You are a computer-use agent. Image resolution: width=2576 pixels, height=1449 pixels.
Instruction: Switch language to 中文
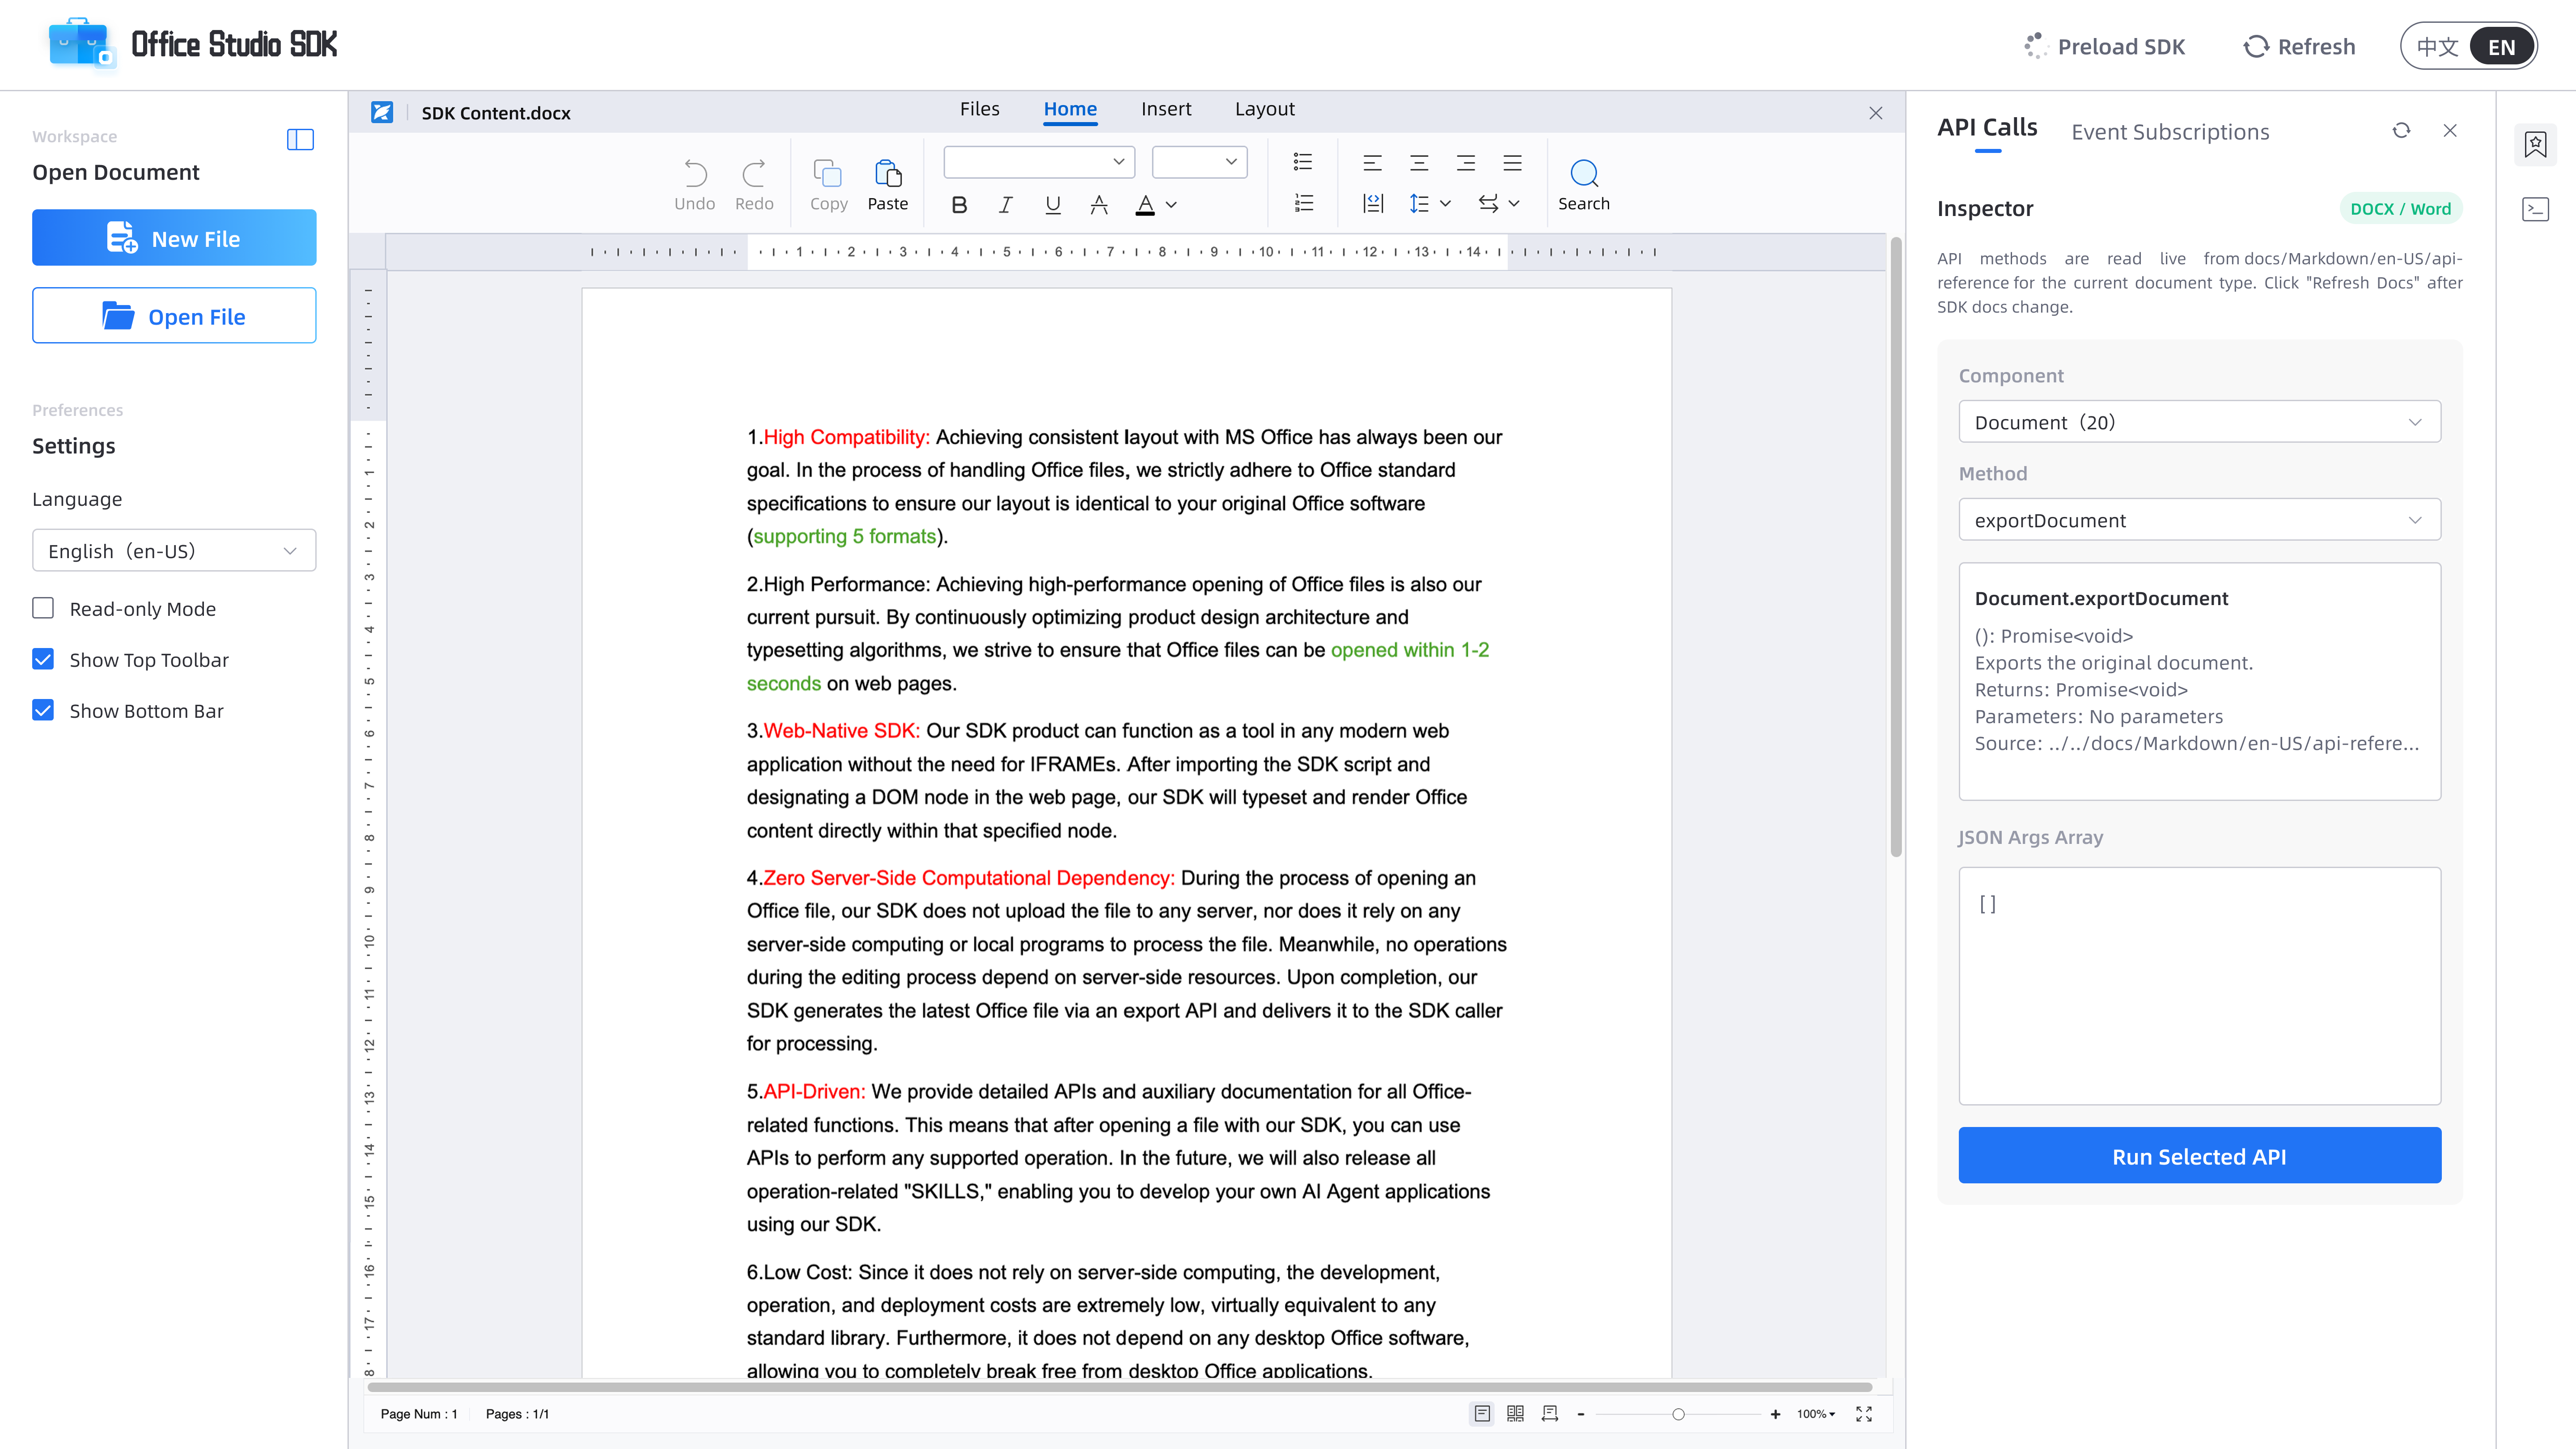point(2437,47)
